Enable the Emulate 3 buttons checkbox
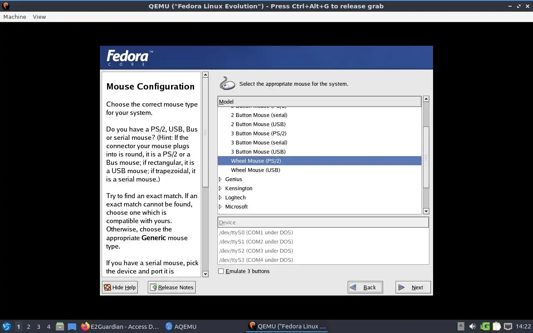 tap(221, 271)
